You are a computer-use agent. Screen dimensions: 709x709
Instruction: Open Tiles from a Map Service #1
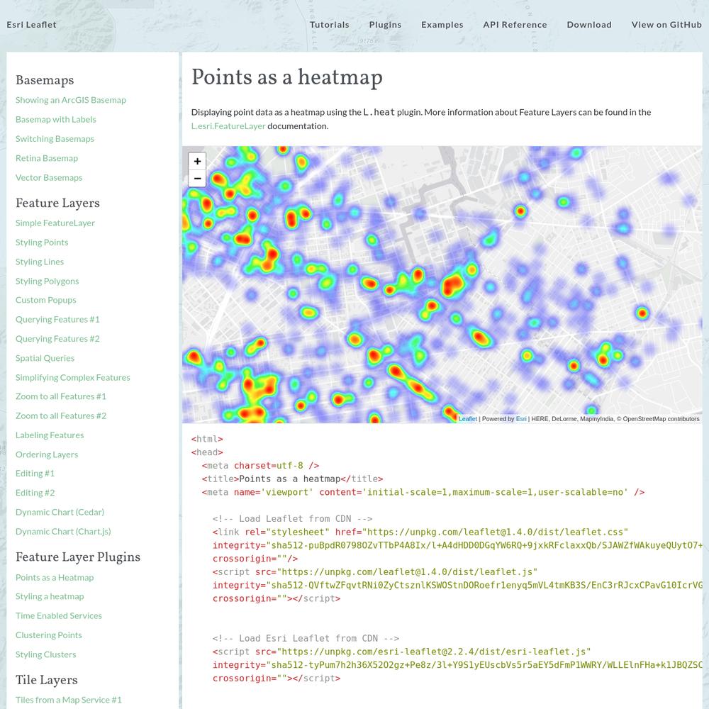click(x=68, y=700)
